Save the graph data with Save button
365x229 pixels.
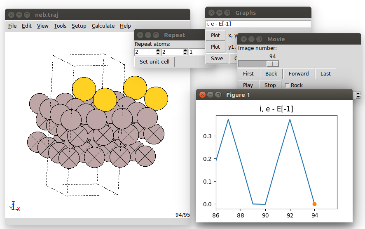click(217, 59)
